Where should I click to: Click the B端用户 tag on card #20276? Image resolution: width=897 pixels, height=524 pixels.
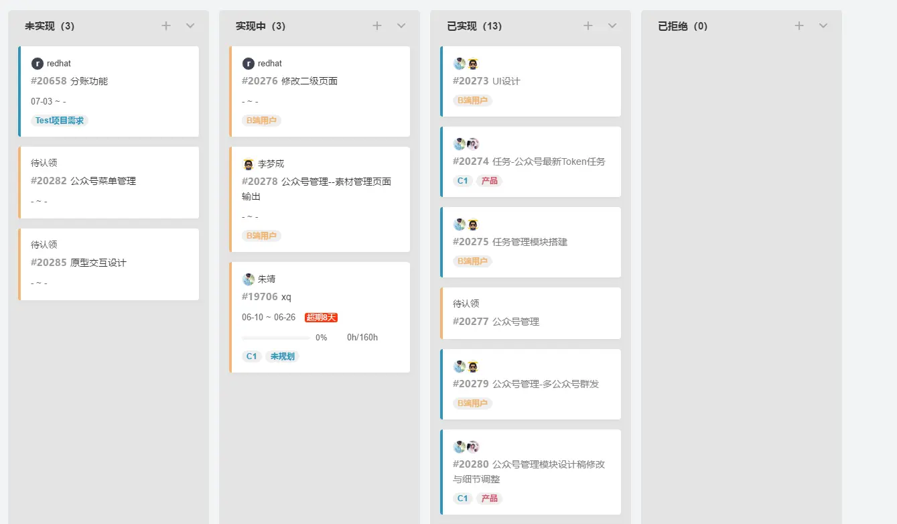(x=261, y=120)
